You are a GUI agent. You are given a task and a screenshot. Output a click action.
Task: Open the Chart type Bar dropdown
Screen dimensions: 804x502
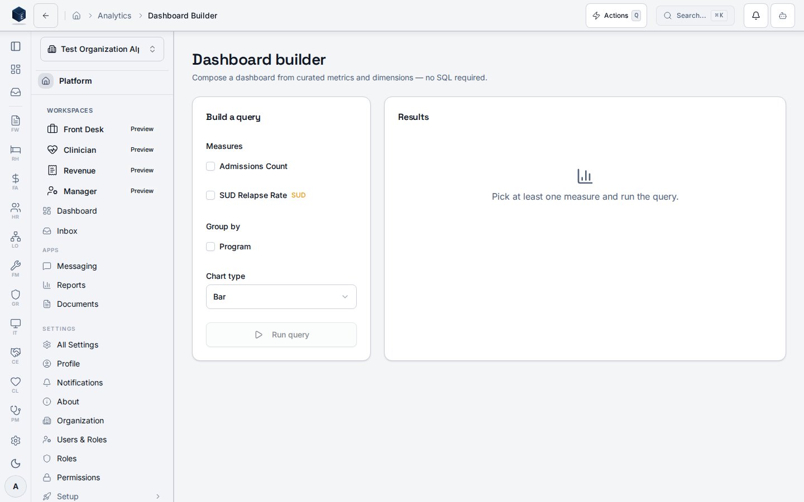click(281, 297)
